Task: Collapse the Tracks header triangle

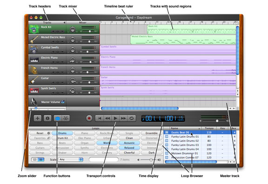Action: 64,22
